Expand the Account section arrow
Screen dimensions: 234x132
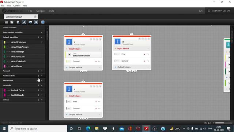click(42, 71)
